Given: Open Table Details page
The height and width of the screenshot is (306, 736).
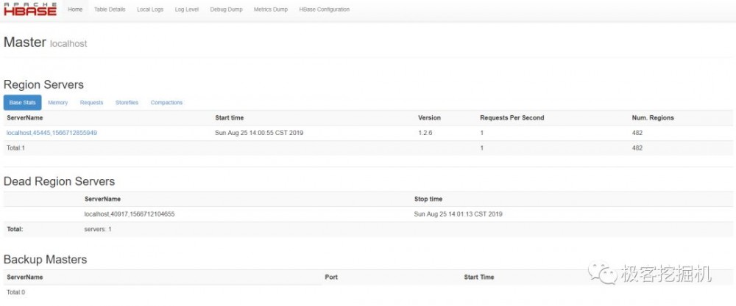Looking at the screenshot, I should point(110,10).
